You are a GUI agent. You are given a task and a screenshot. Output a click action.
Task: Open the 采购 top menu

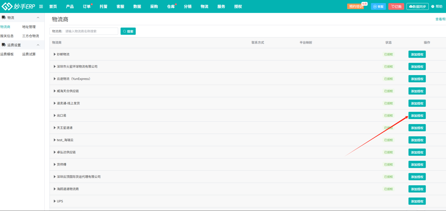tap(154, 6)
